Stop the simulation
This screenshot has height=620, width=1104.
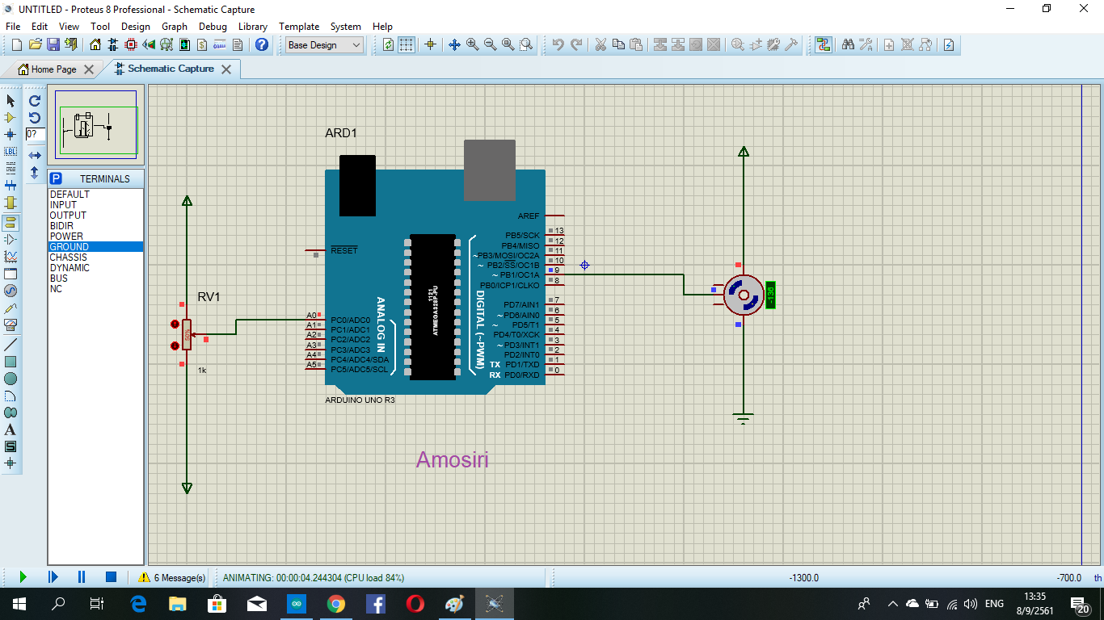[x=111, y=577]
